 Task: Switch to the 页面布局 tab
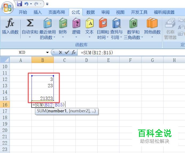pos(57,12)
